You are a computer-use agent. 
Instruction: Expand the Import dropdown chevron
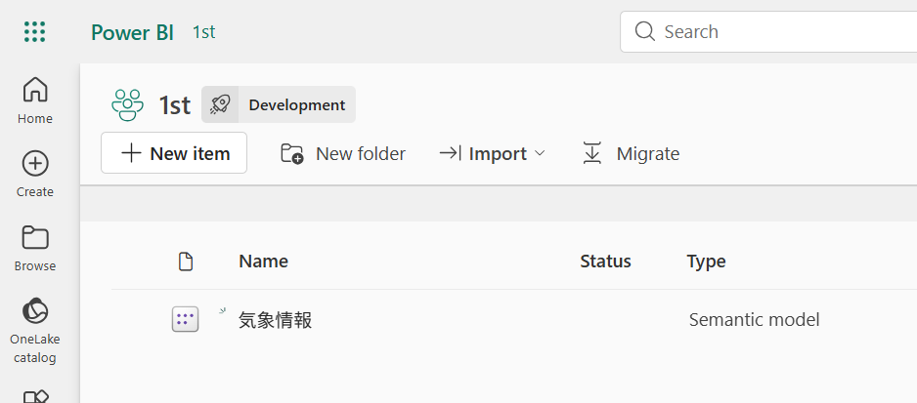pyautogui.click(x=540, y=153)
